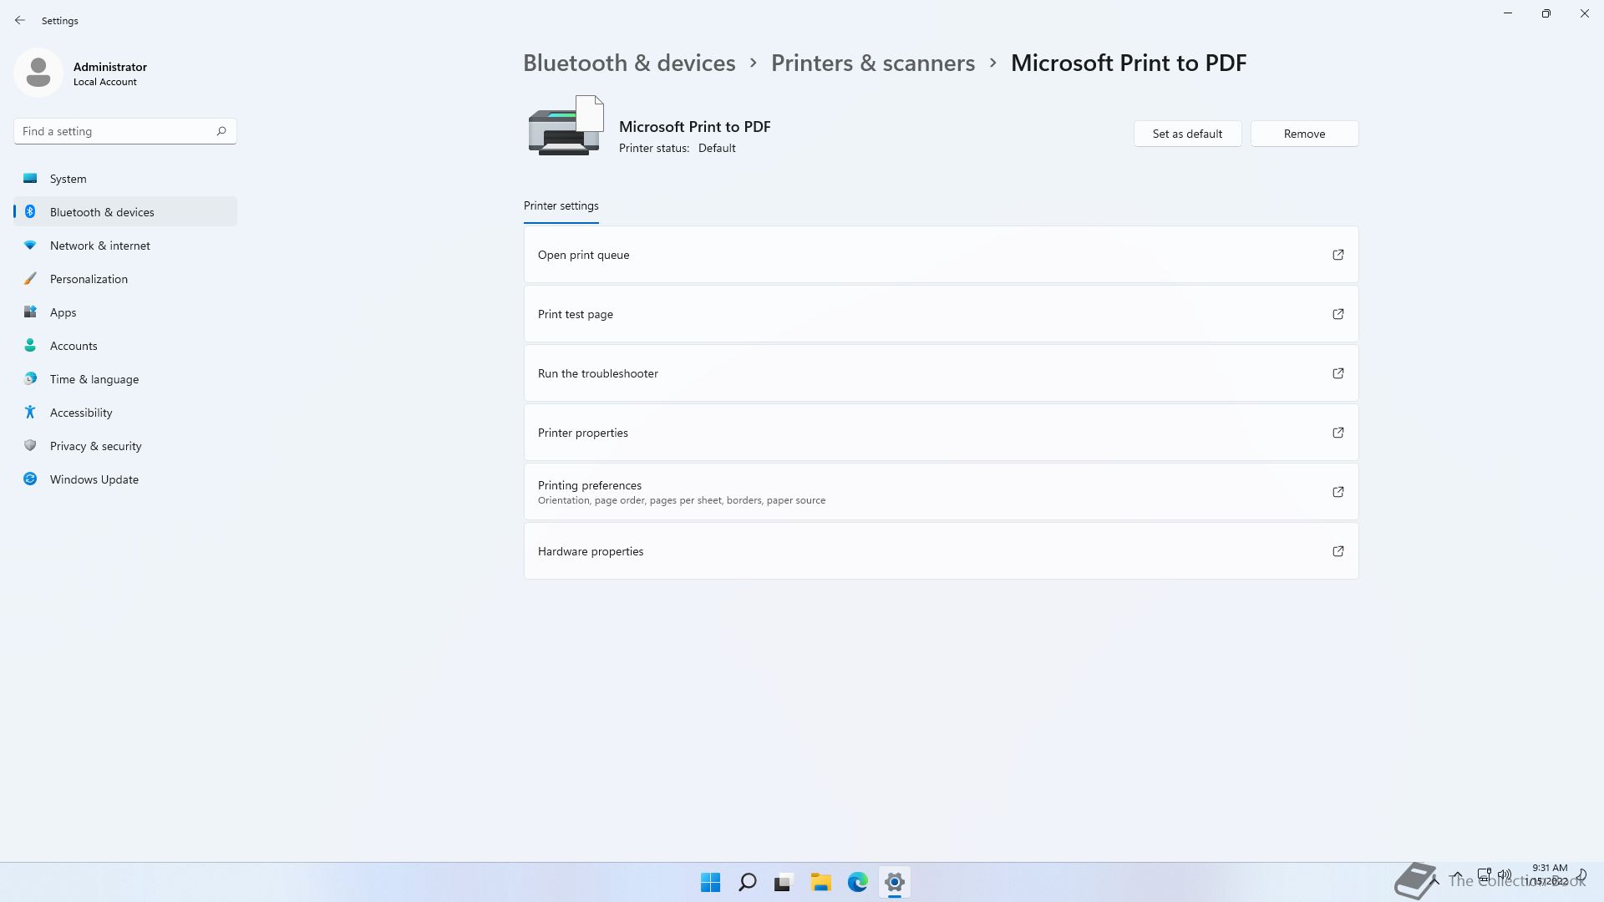Go to Printers & scanners breadcrumb
The image size is (1604, 902).
point(873,63)
